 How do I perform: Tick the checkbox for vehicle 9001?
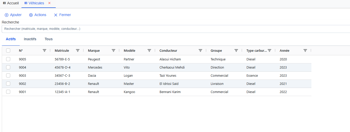click(8, 92)
